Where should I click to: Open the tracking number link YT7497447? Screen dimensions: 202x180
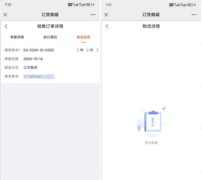tap(33, 77)
